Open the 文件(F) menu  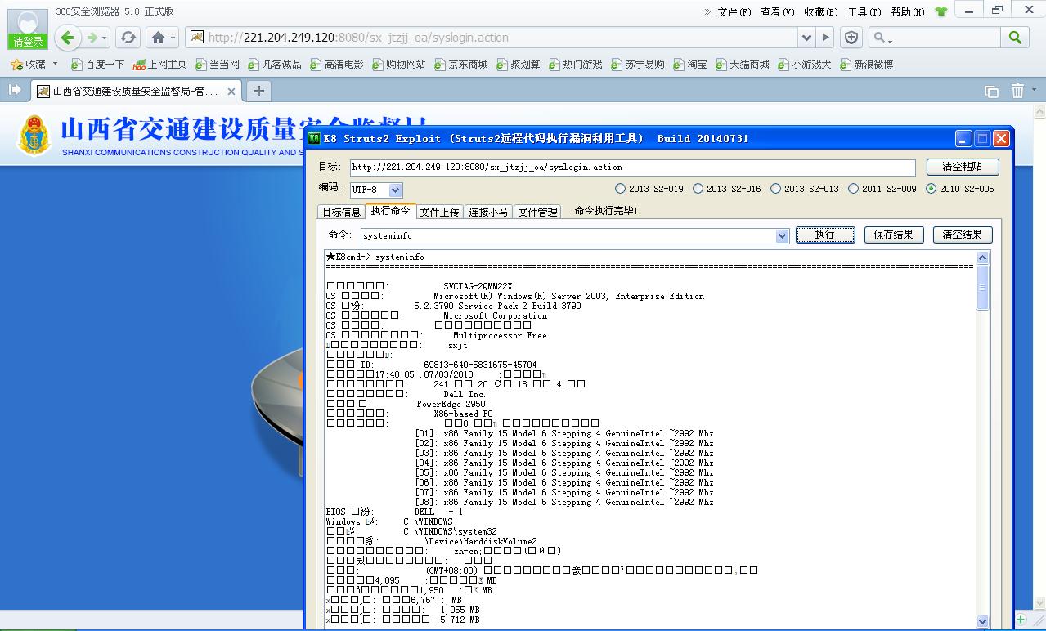[734, 11]
